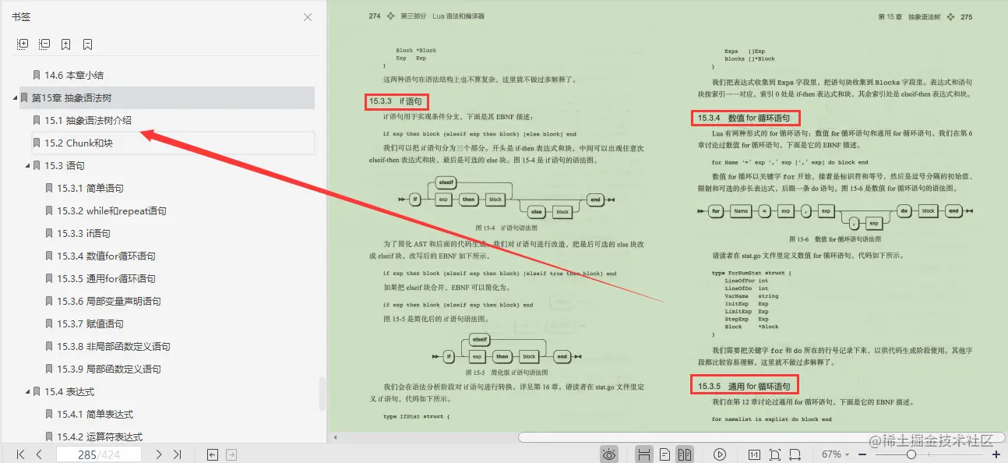Go to the last page of the document
The image size is (1008, 463).
click(x=176, y=454)
